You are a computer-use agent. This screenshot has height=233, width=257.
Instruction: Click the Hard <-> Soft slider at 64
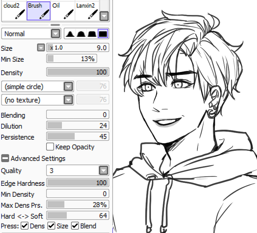78,216
